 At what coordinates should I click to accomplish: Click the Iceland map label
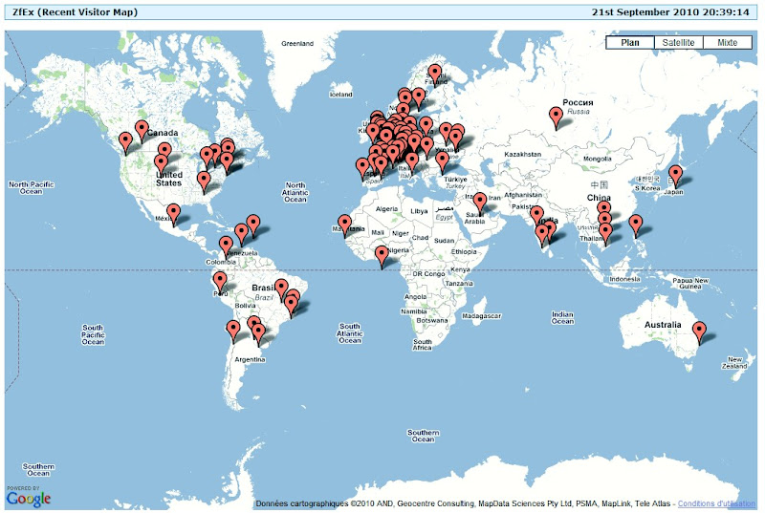(x=340, y=94)
